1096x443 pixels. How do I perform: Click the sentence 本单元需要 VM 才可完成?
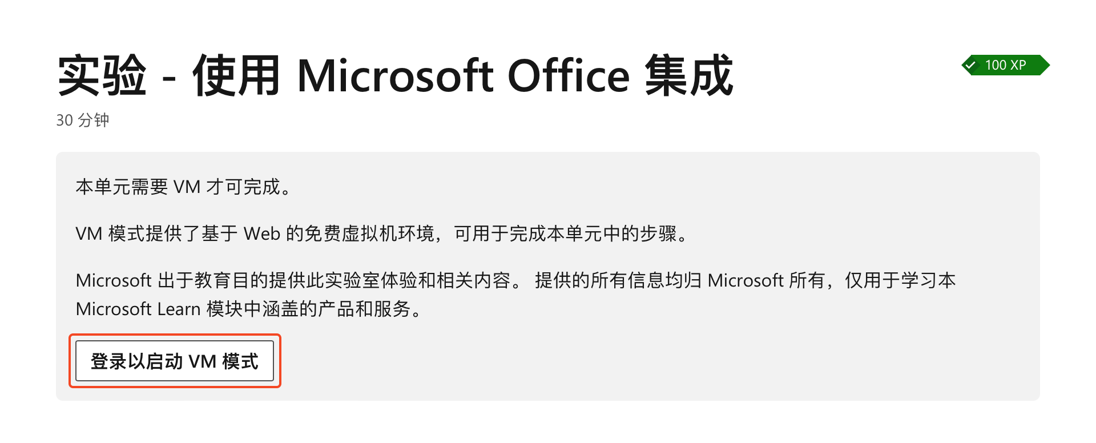click(183, 187)
